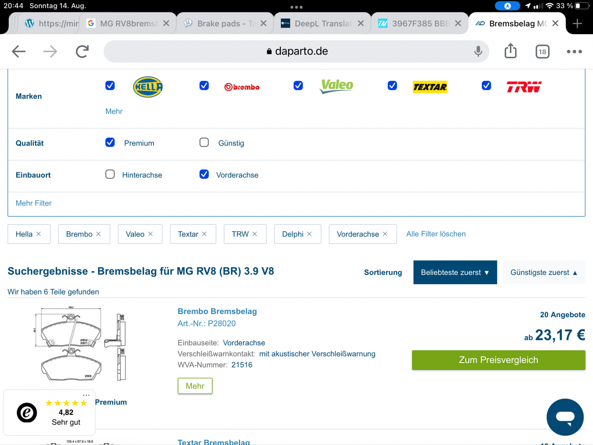Image resolution: width=593 pixels, height=445 pixels.
Task: Click Alle Filter löschen link
Action: point(436,234)
